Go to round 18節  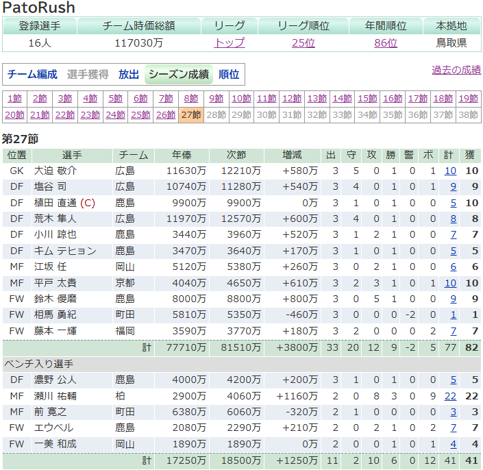[443, 99]
